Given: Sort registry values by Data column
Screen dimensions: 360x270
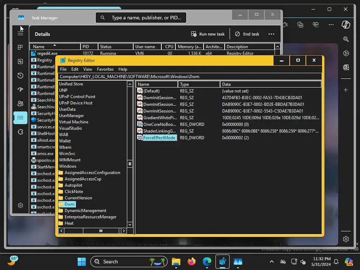Looking at the screenshot, I should click(270, 84).
